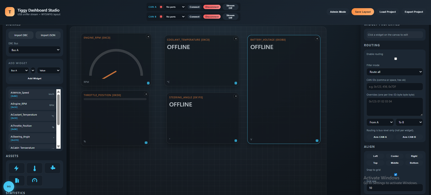Click the THROTTLE_POSITION widget resize handle
The height and width of the screenshot is (195, 431).
146,143
